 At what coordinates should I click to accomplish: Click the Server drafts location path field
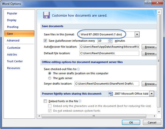point(107,84)
